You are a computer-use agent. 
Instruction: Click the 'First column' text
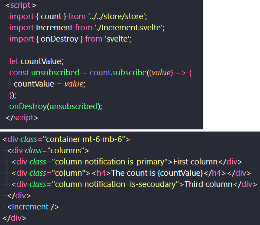195,162
